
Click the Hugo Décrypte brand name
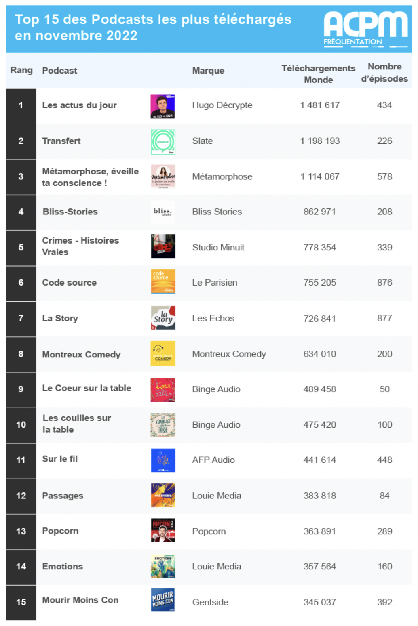[x=222, y=105]
